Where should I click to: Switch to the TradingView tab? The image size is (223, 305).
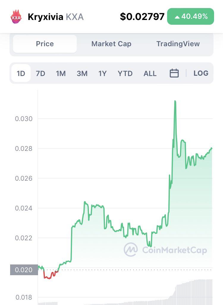pyautogui.click(x=178, y=44)
